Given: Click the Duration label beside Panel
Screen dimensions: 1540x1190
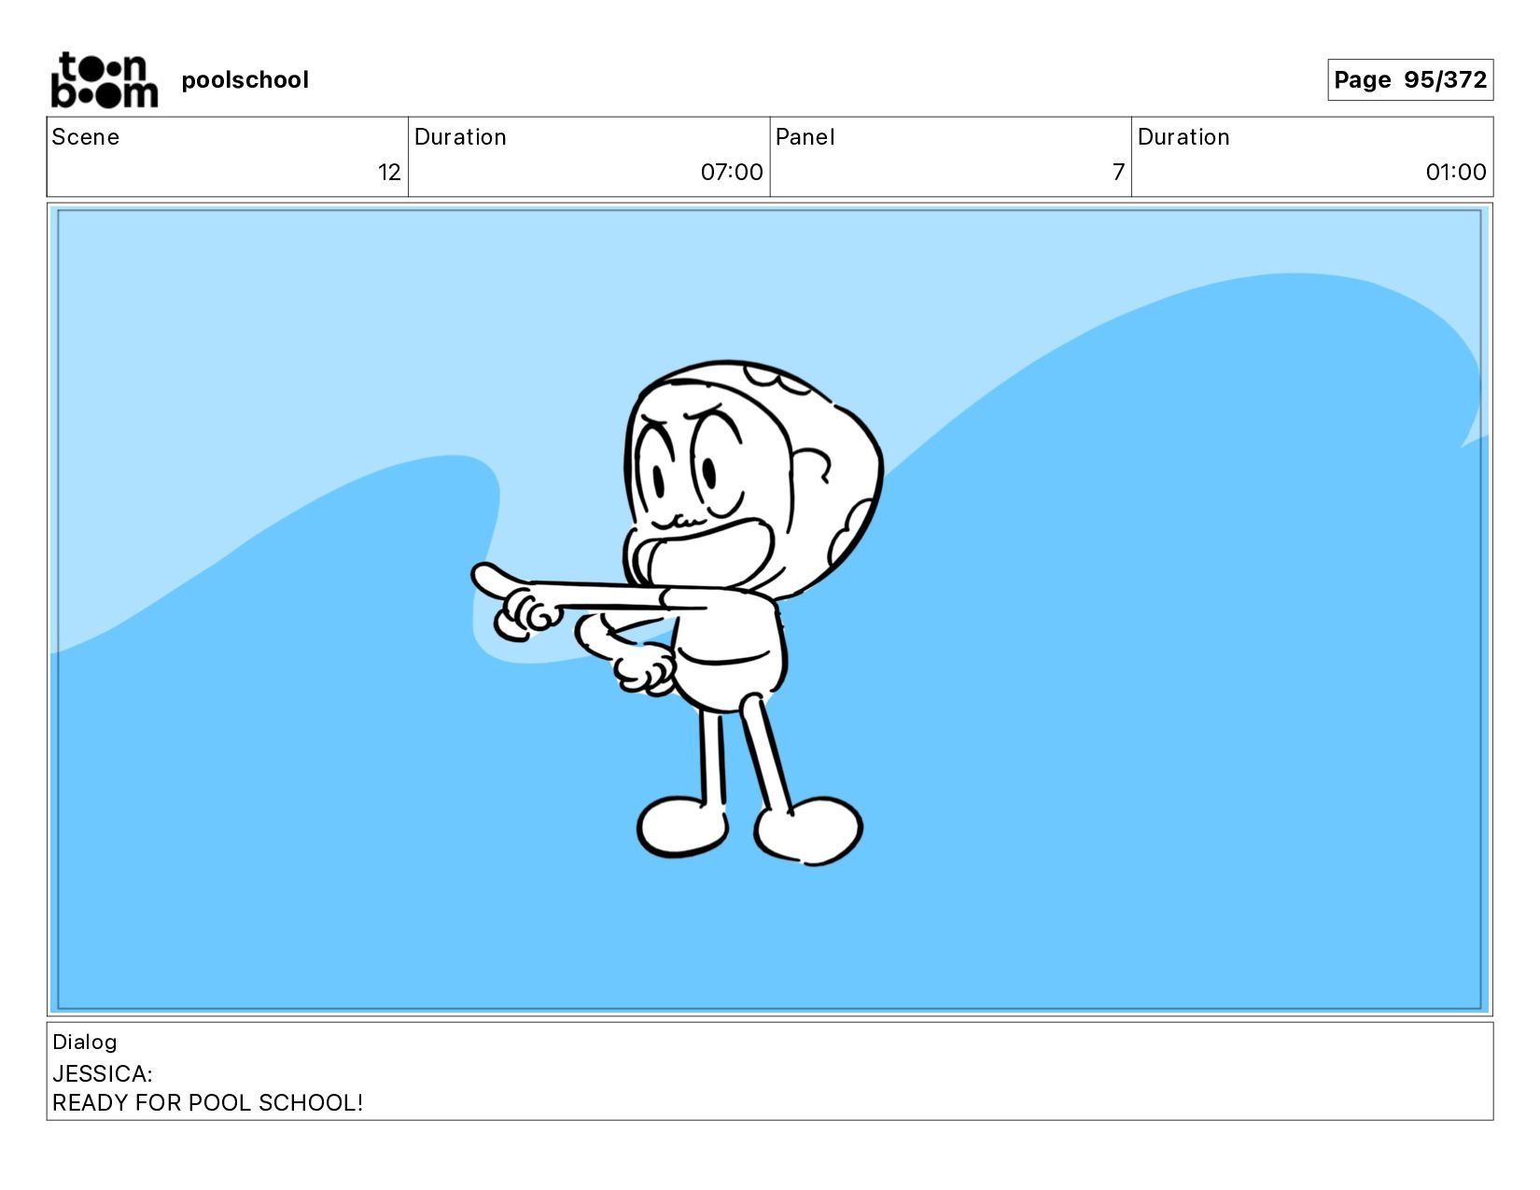Looking at the screenshot, I should (1183, 137).
